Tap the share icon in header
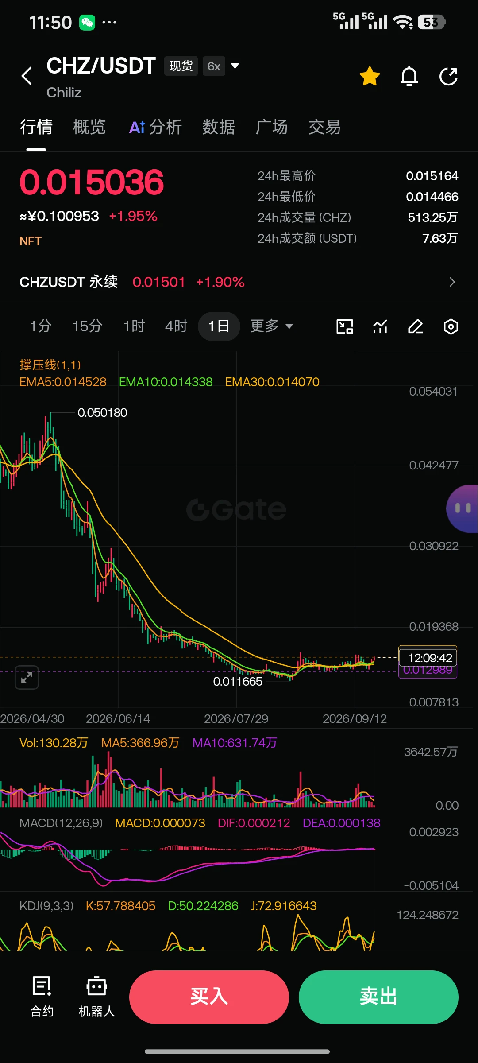 click(x=448, y=76)
